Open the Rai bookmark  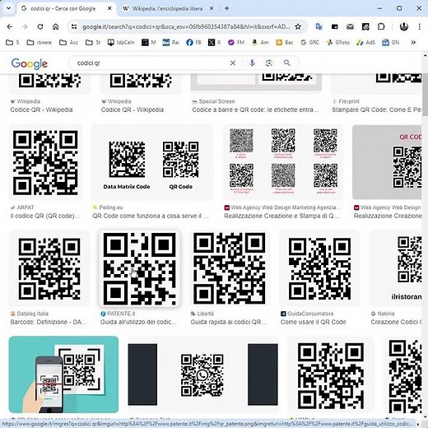point(170,43)
